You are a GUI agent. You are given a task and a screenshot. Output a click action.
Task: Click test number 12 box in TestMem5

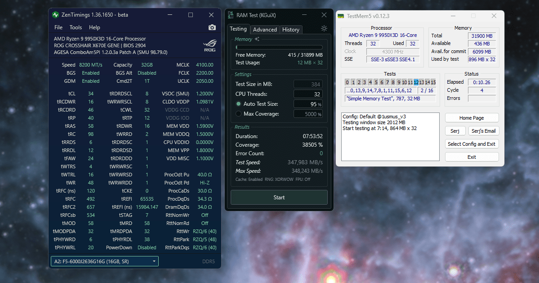click(416, 82)
